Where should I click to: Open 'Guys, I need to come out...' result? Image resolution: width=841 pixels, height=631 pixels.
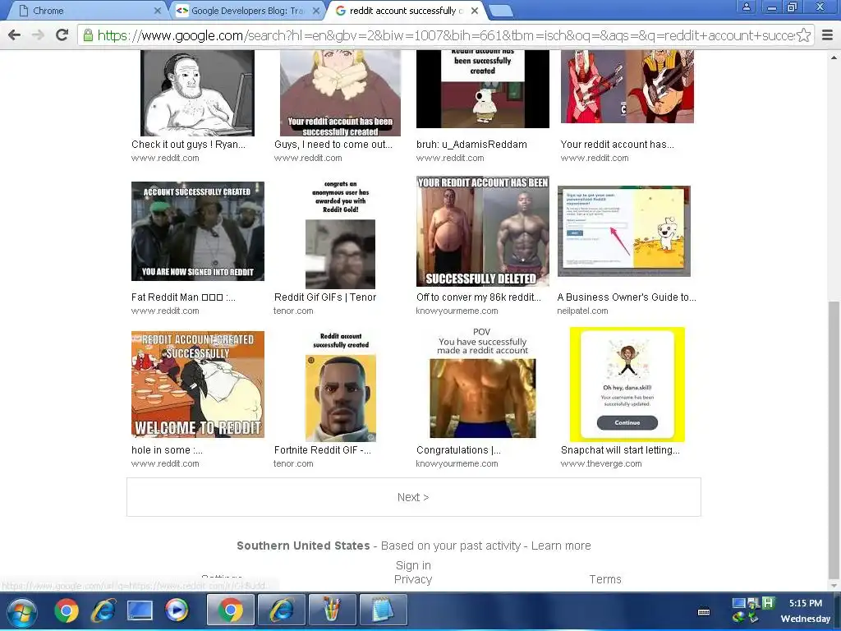pos(333,145)
